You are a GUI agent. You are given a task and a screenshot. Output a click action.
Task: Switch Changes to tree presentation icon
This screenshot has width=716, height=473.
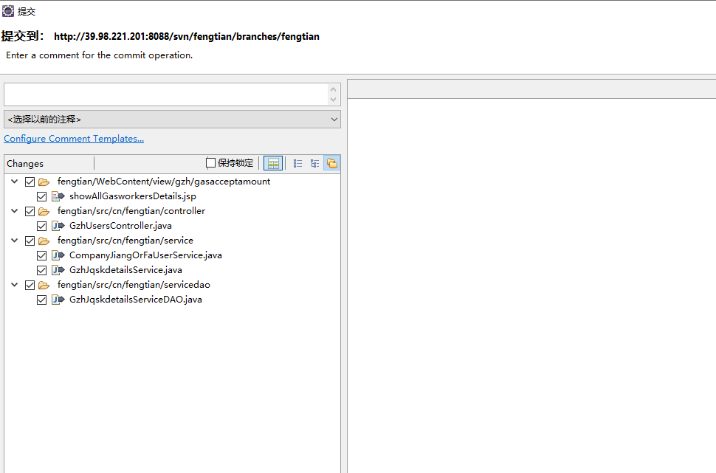315,163
